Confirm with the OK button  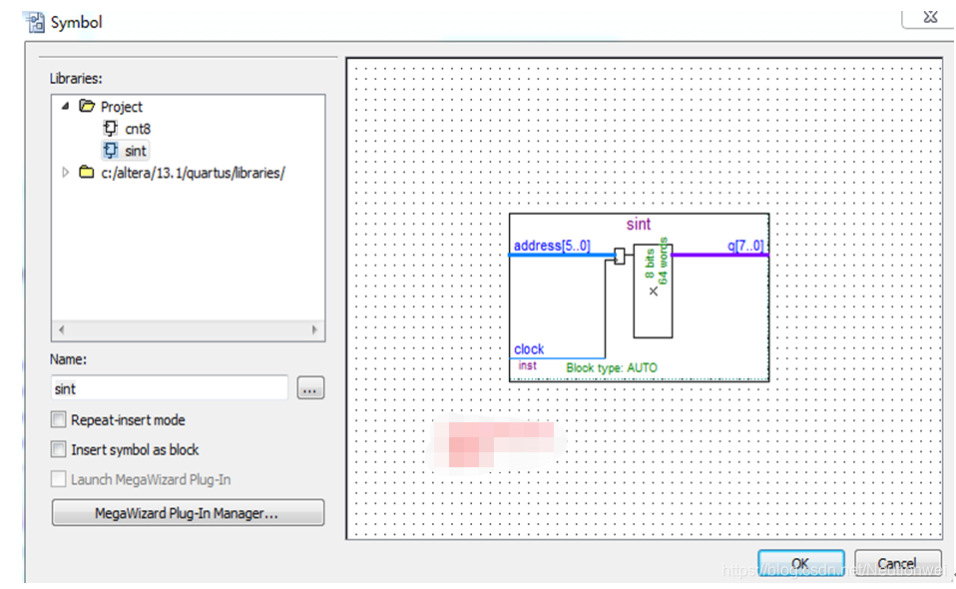click(801, 563)
